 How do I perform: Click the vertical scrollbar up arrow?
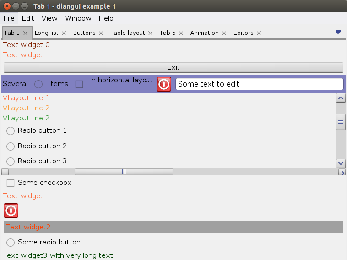click(x=341, y=98)
